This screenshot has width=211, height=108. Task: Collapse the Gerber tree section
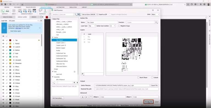tap(53, 37)
